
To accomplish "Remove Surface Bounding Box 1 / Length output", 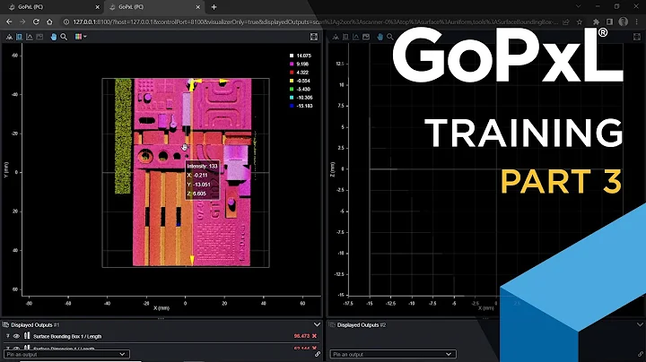I will pos(314,336).
